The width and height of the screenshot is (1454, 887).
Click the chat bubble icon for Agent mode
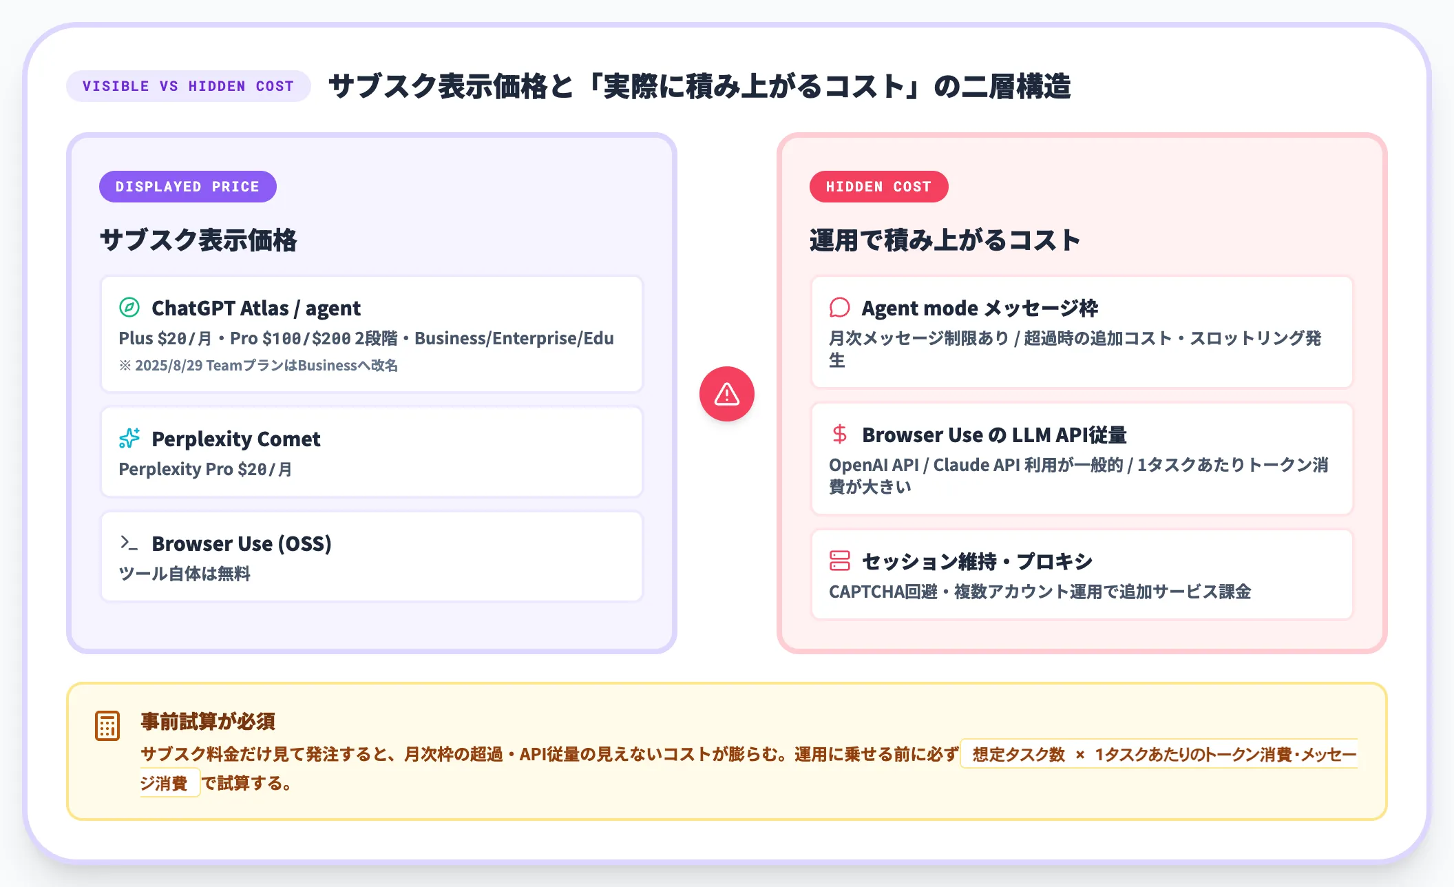[x=840, y=307]
